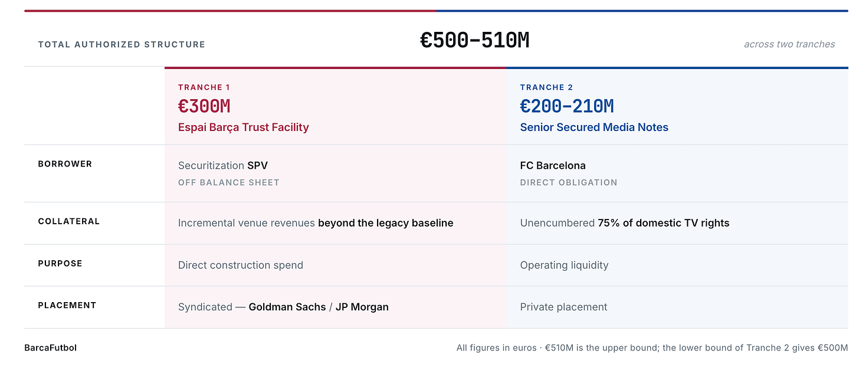
Task: Select the Borrower row label
Action: pyautogui.click(x=65, y=164)
